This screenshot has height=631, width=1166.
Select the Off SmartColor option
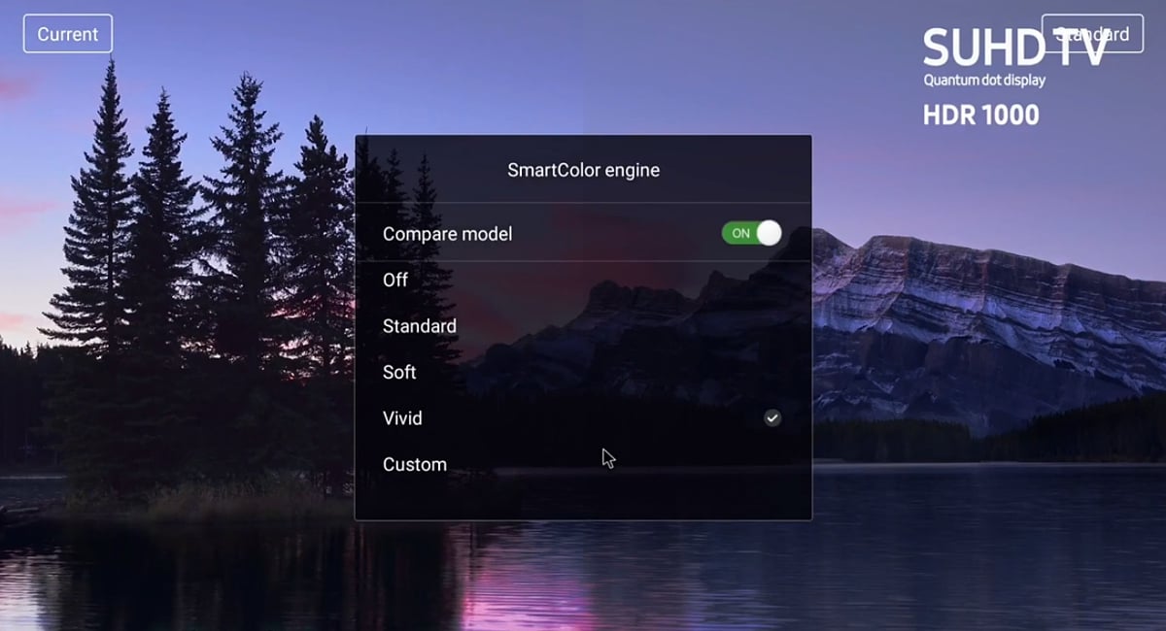(394, 280)
